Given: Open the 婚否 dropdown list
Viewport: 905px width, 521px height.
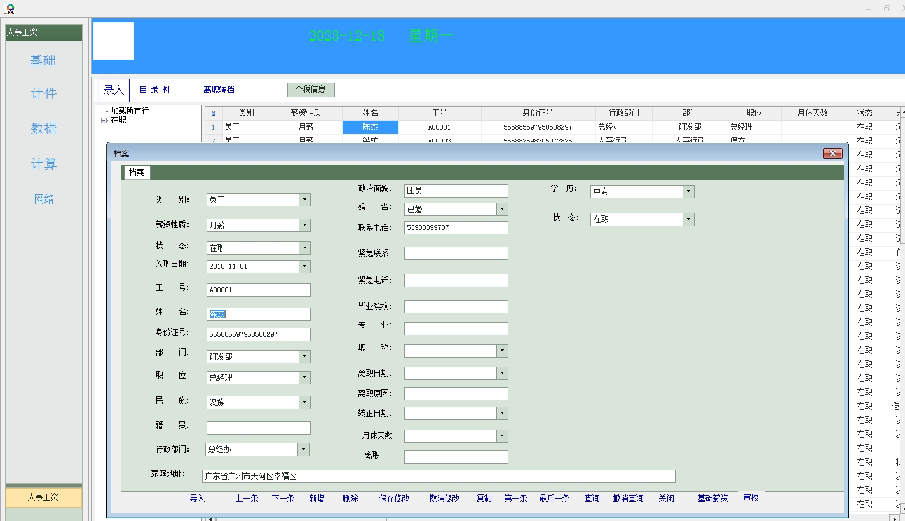Looking at the screenshot, I should [502, 209].
